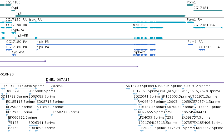Screen dimensions: 224x132
Task: Open the hipk-RA transcript label
Action: coord(36,20)
